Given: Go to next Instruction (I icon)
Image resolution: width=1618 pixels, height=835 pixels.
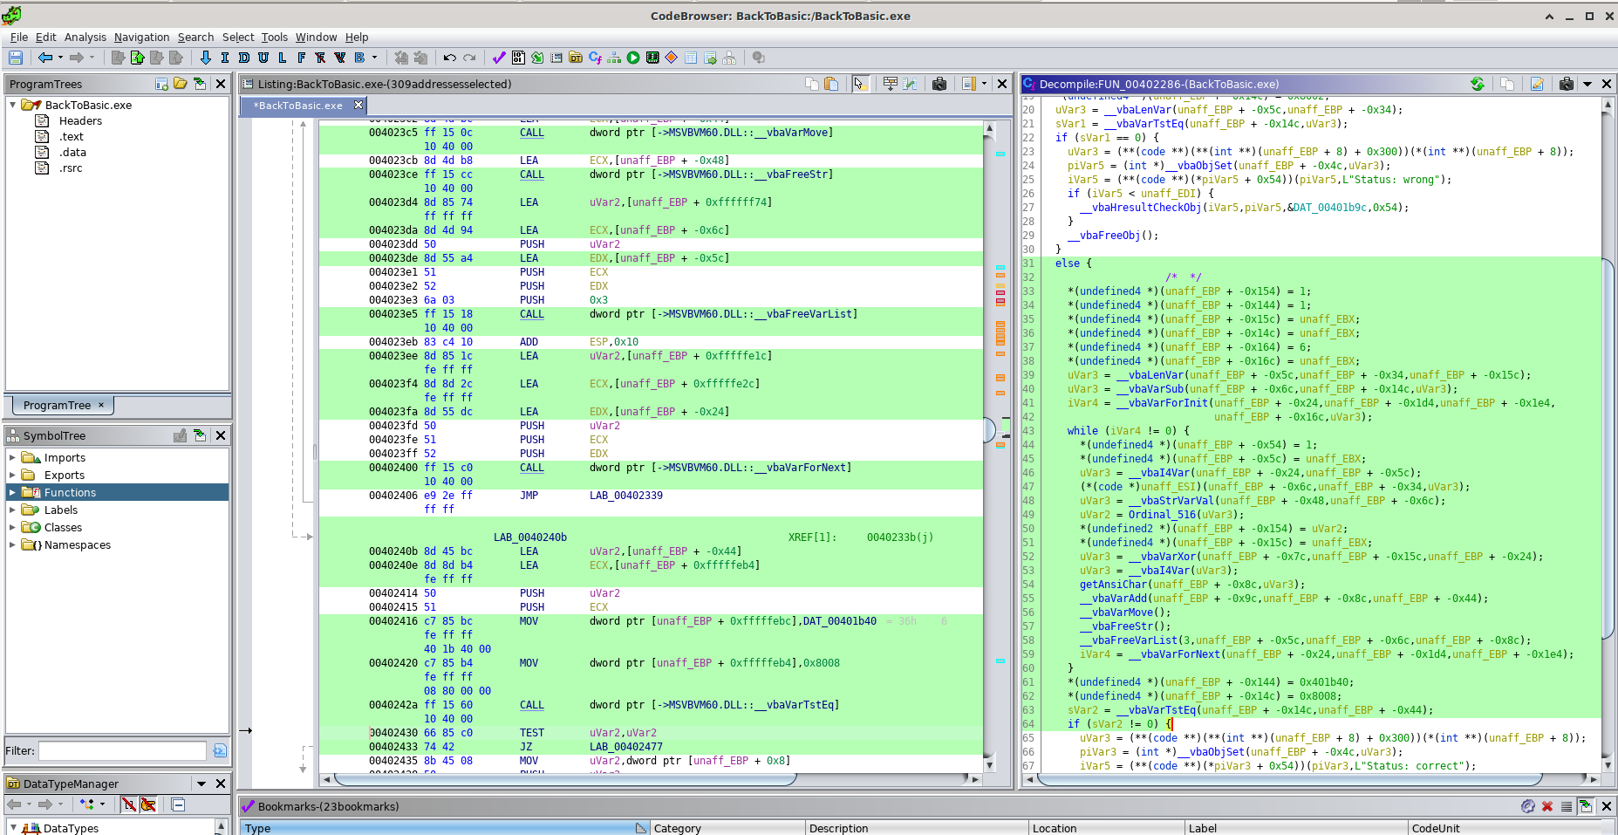Looking at the screenshot, I should coord(225,58).
